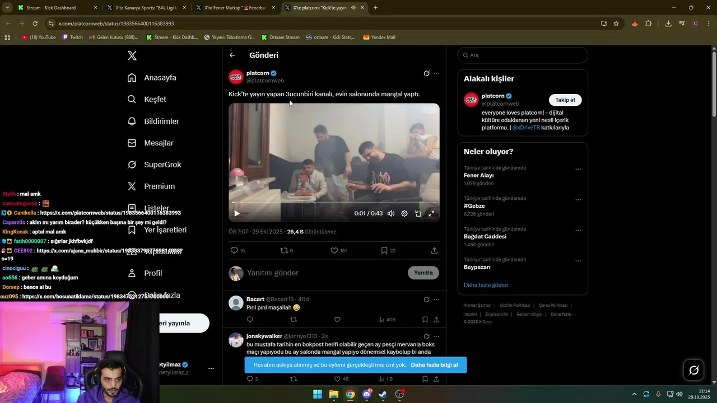Share Bacart's reply
717x403 pixels.
pyautogui.click(x=436, y=320)
